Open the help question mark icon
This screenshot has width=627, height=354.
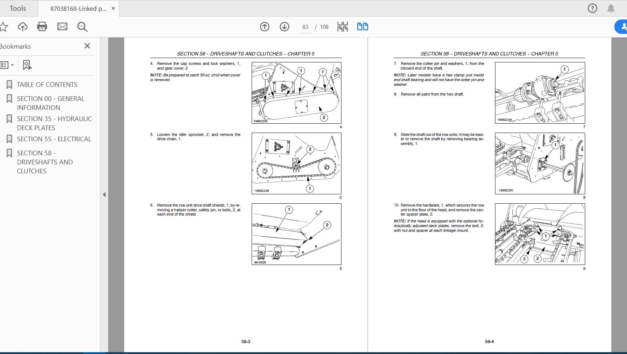[x=592, y=8]
